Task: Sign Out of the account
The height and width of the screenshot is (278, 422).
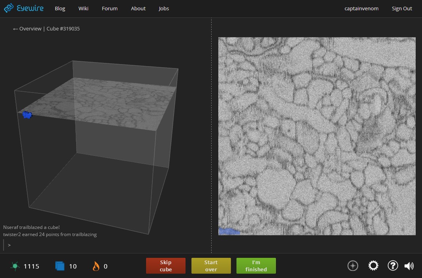Action: click(x=401, y=8)
